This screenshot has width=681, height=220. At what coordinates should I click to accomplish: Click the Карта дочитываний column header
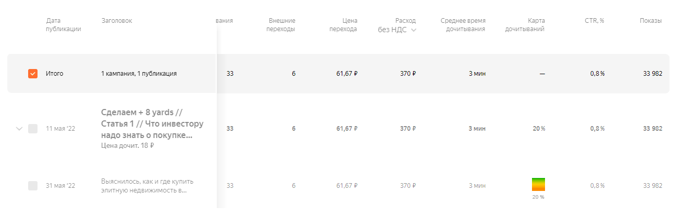[528, 25]
